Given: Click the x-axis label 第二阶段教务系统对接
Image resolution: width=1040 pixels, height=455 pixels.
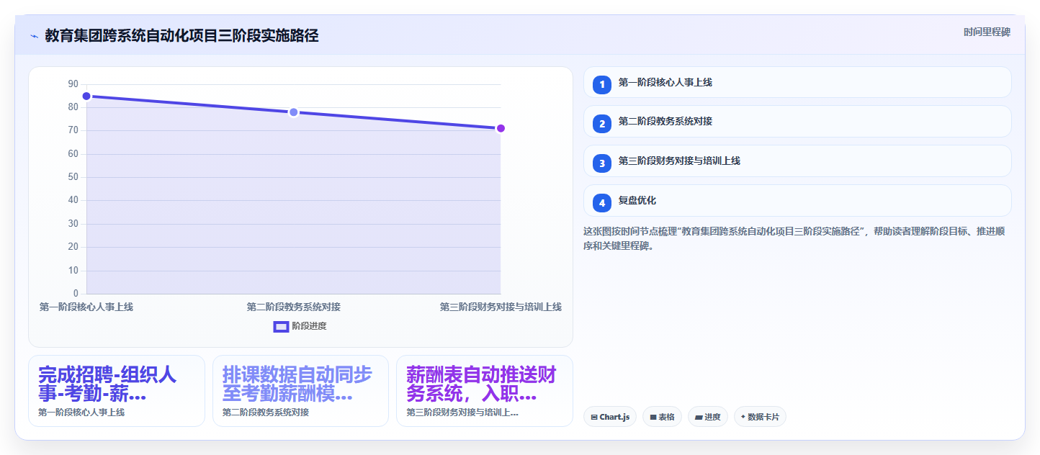Looking at the screenshot, I should 294,307.
